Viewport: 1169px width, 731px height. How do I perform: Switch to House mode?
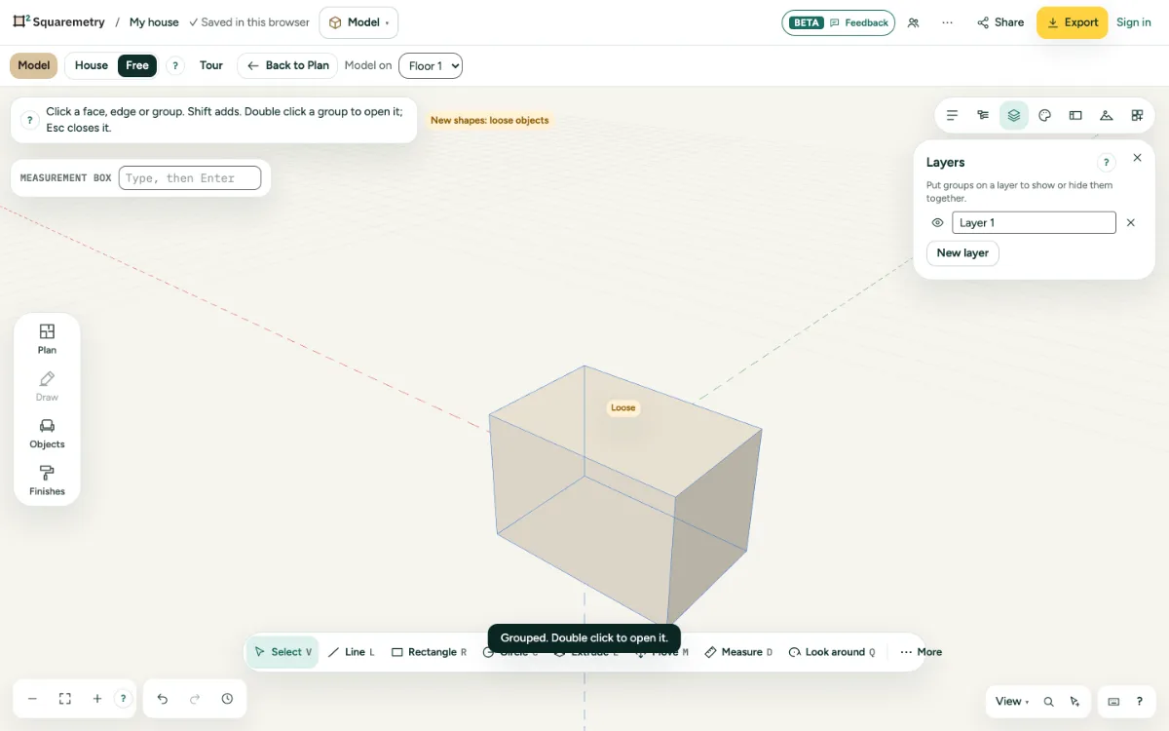point(92,65)
